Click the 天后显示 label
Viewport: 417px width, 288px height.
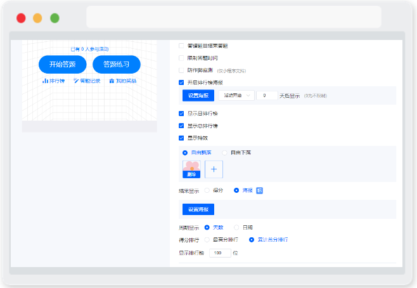(x=290, y=96)
